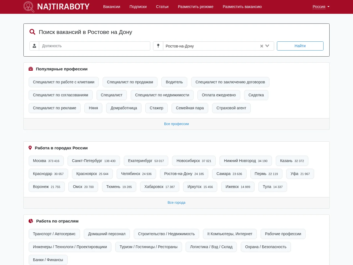The width and height of the screenshot is (353, 265).
Task: Click the person icon in the position field
Action: pos(34,46)
